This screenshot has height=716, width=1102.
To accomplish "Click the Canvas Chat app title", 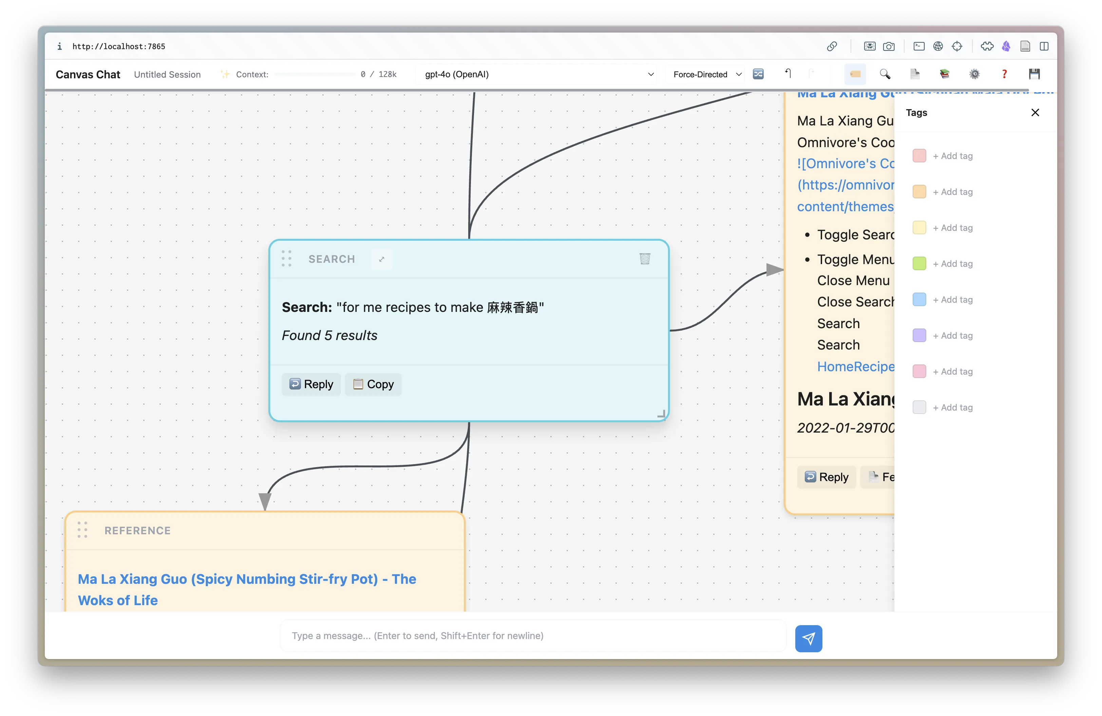I will [88, 74].
